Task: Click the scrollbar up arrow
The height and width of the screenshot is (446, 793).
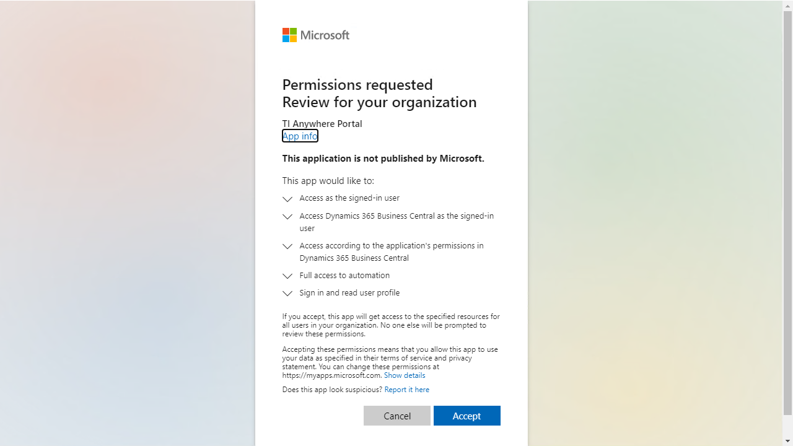Action: (x=787, y=5)
